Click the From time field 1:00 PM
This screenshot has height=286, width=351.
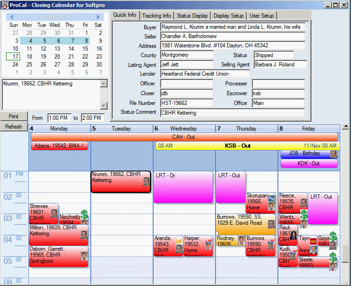pos(59,117)
